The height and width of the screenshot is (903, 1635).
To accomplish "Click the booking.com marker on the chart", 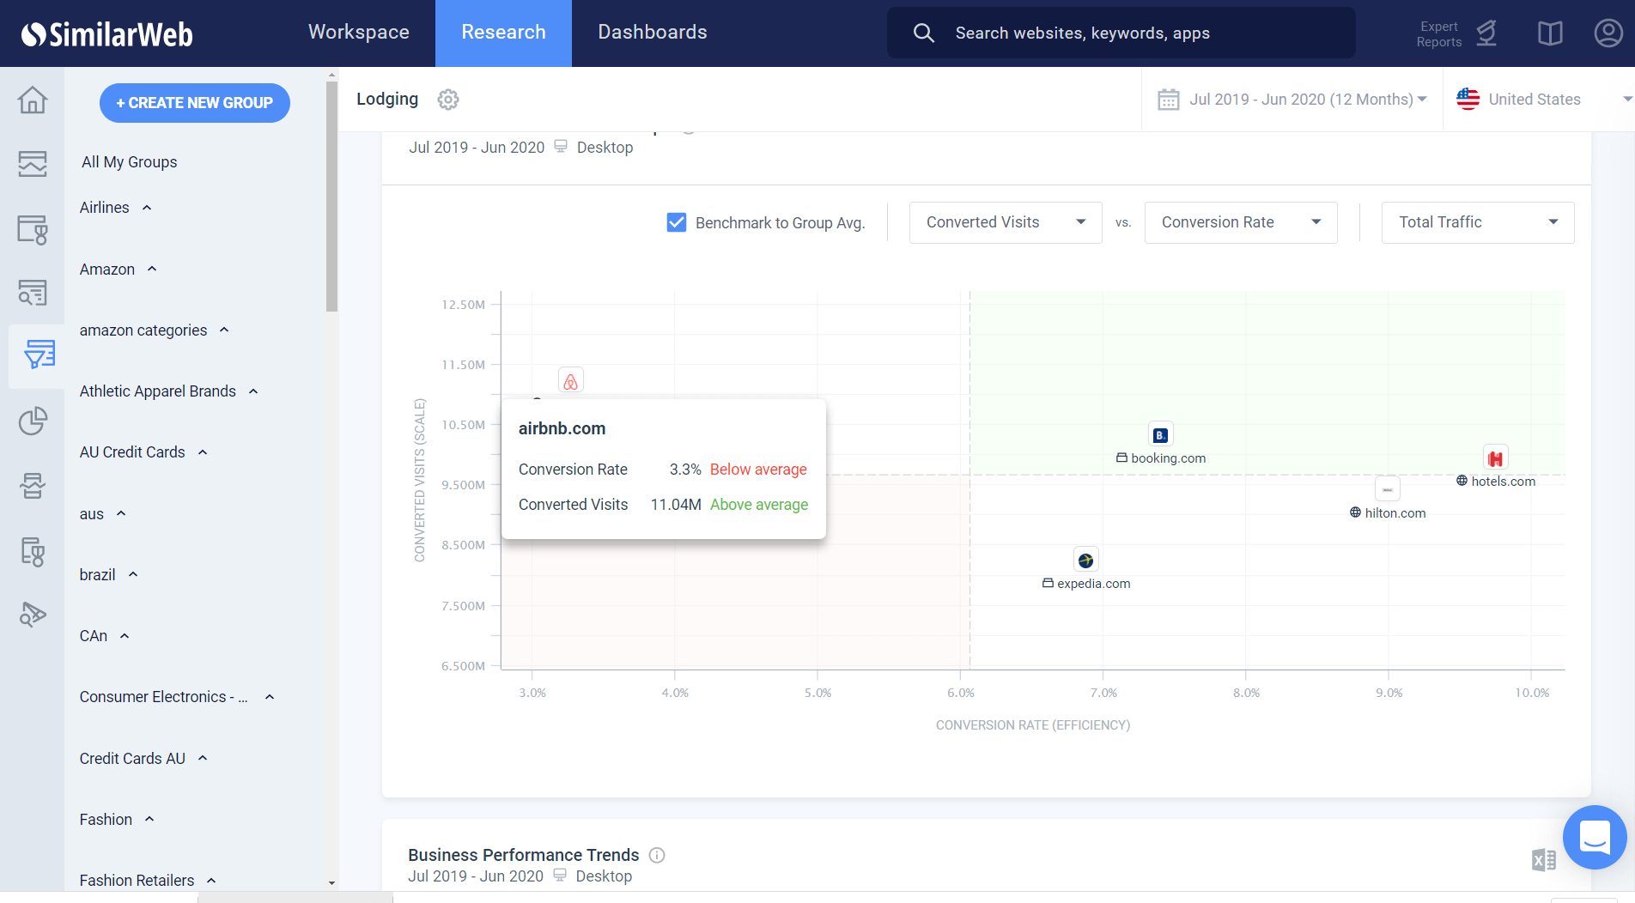I will coord(1161,435).
